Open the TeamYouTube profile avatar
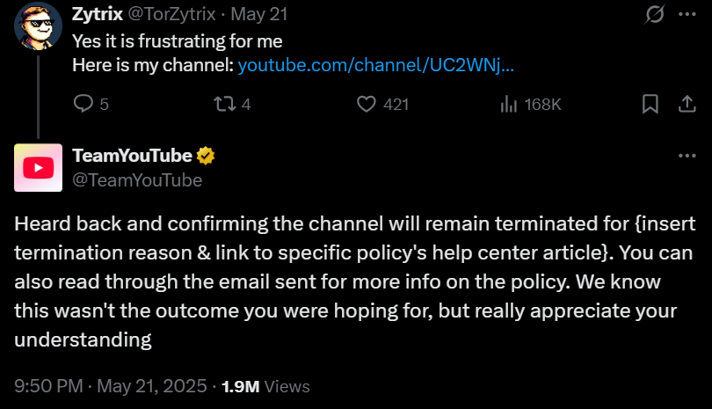Image resolution: width=712 pixels, height=409 pixels. coord(38,167)
